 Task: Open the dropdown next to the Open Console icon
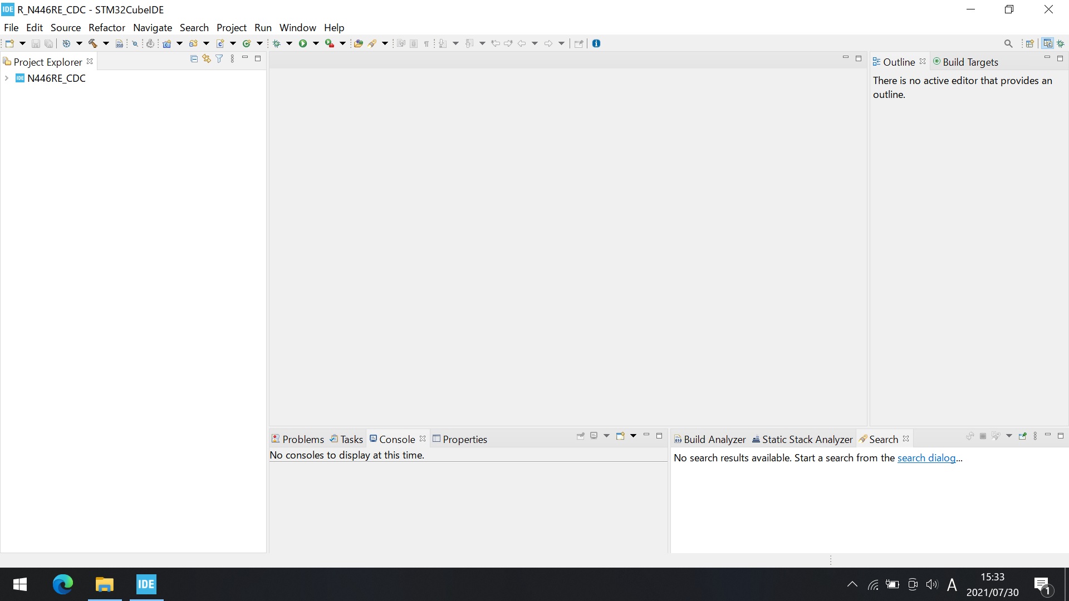point(633,436)
